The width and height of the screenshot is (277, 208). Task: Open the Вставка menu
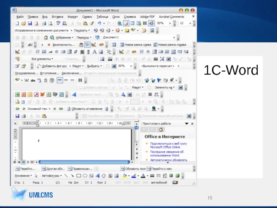click(57, 17)
